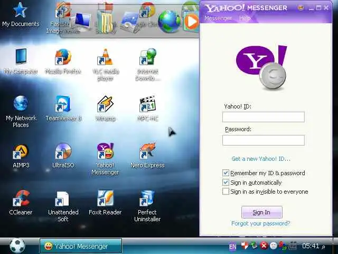Click the EN language indicator
The width and height of the screenshot is (338, 254).
point(232,247)
